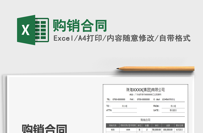Image resolution: width=203 pixels, height=133 pixels.
Task: Click the ADD address line in the sheet
Action: click(145, 95)
